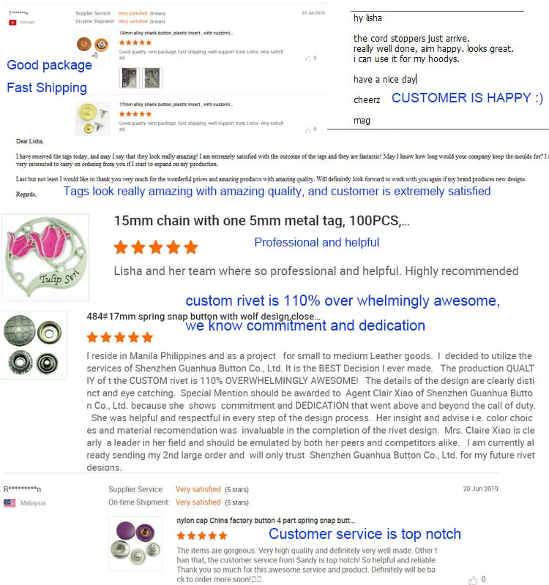549x585 pixels.
Task: Click the thumbs-up on the nylon cap review
Action: (x=473, y=579)
